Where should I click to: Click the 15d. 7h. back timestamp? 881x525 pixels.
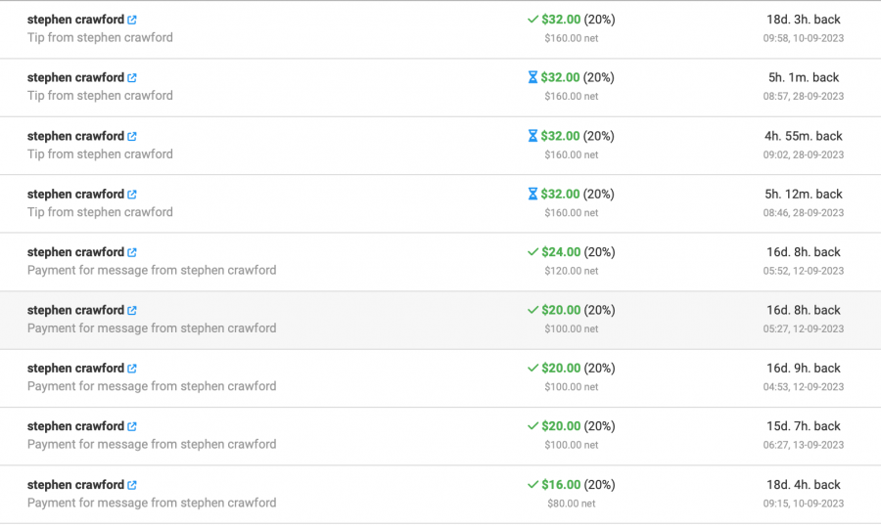[804, 426]
